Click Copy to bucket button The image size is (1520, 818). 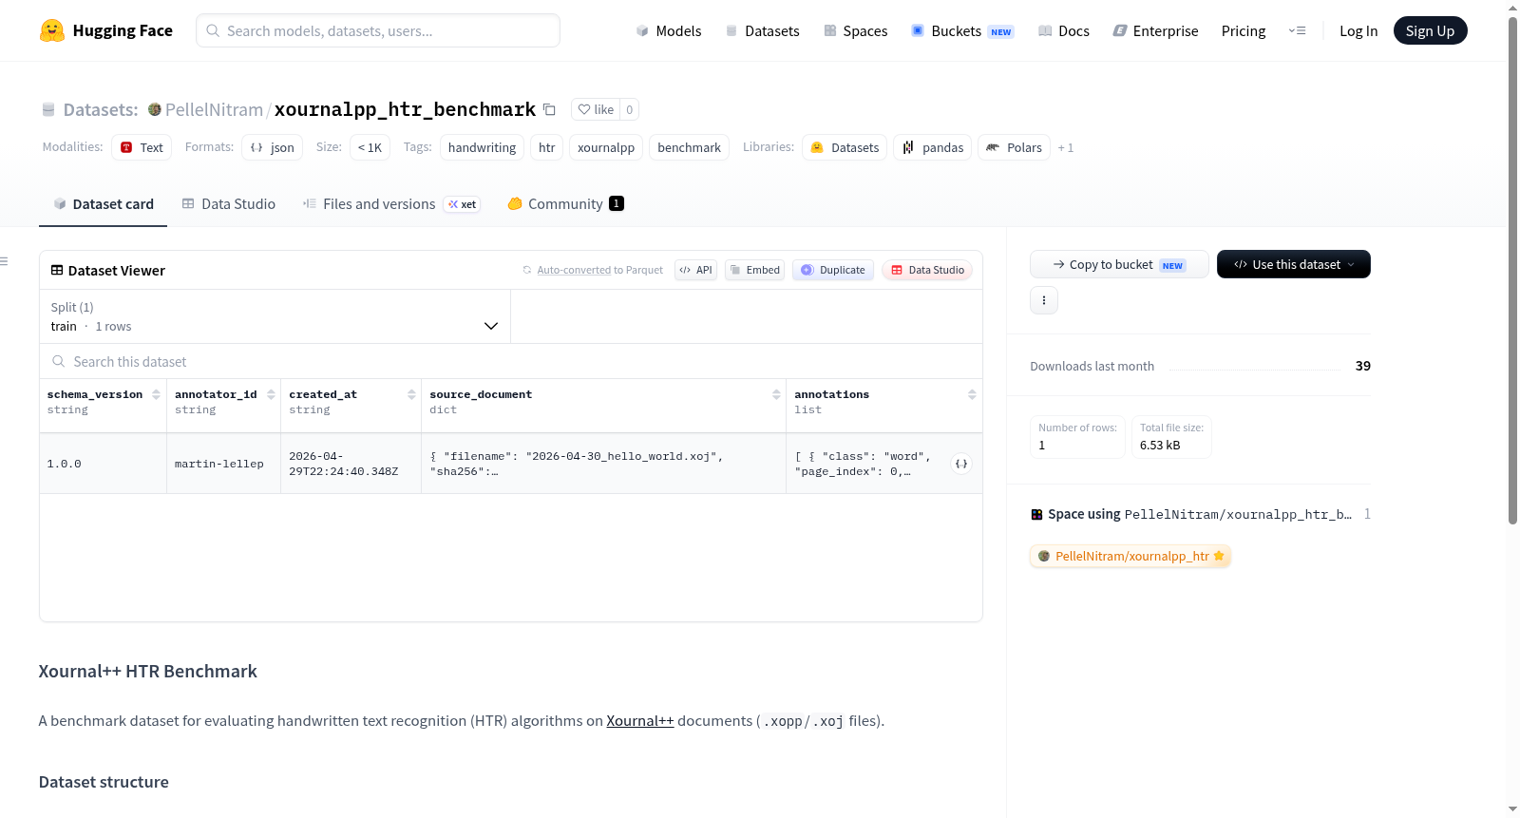click(x=1119, y=264)
